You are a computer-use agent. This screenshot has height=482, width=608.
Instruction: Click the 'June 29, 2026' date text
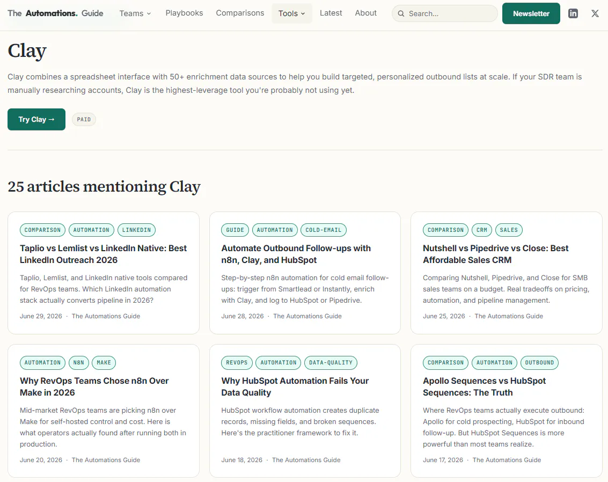(x=41, y=316)
